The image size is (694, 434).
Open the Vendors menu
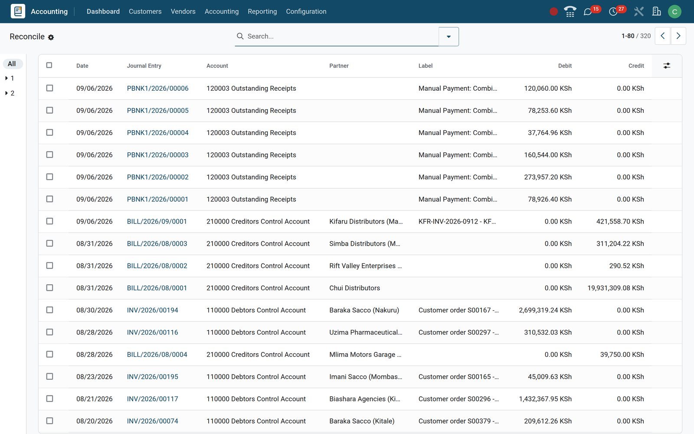tap(183, 12)
